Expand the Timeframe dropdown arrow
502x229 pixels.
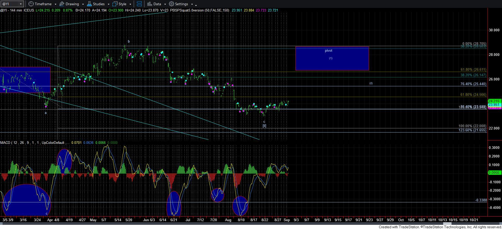tap(55, 4)
